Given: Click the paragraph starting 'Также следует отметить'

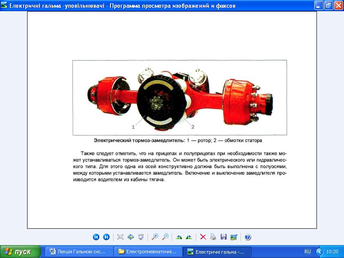Looking at the screenshot, I should [180, 166].
